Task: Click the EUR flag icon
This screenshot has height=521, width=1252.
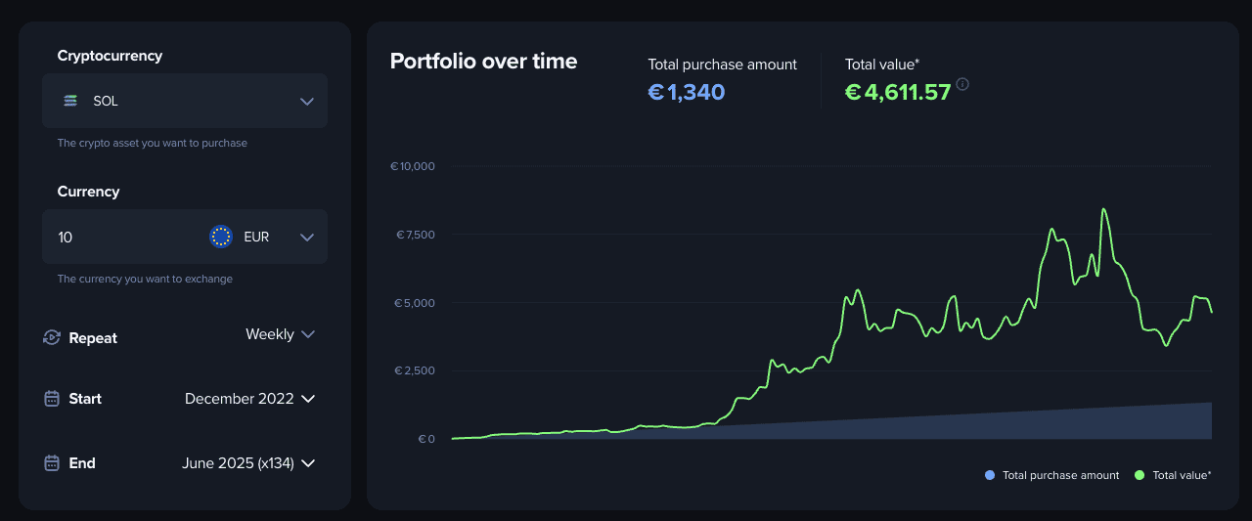Action: tap(221, 237)
